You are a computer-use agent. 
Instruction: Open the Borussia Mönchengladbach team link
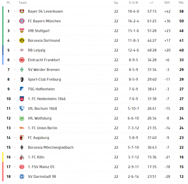pos(50,147)
